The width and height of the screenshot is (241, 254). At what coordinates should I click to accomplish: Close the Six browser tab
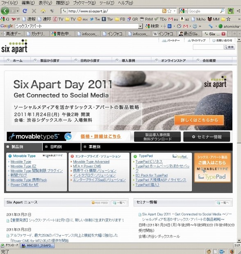coord(223,34)
